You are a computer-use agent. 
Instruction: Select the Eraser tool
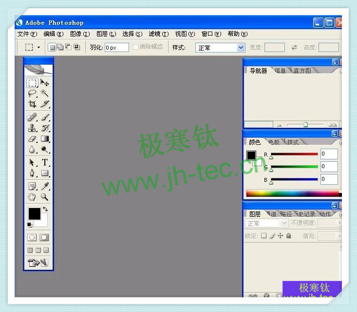coord(32,139)
